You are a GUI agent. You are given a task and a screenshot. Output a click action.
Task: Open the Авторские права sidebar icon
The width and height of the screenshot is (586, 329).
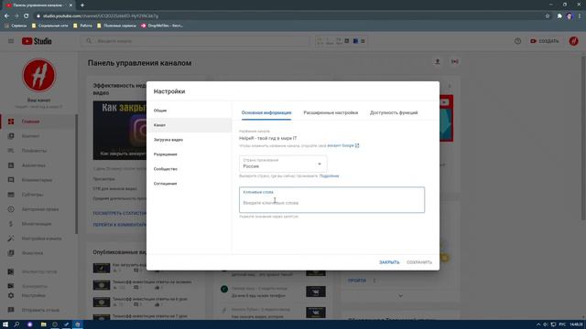point(11,209)
